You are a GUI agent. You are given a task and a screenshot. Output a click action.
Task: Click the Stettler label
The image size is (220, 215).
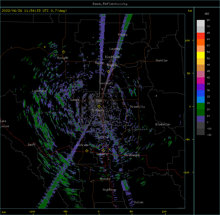point(162,61)
